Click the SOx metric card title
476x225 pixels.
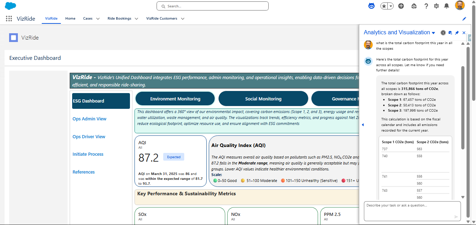coord(143,214)
